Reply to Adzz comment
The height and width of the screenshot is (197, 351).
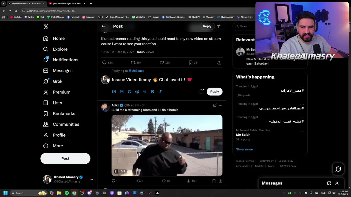(x=114, y=181)
